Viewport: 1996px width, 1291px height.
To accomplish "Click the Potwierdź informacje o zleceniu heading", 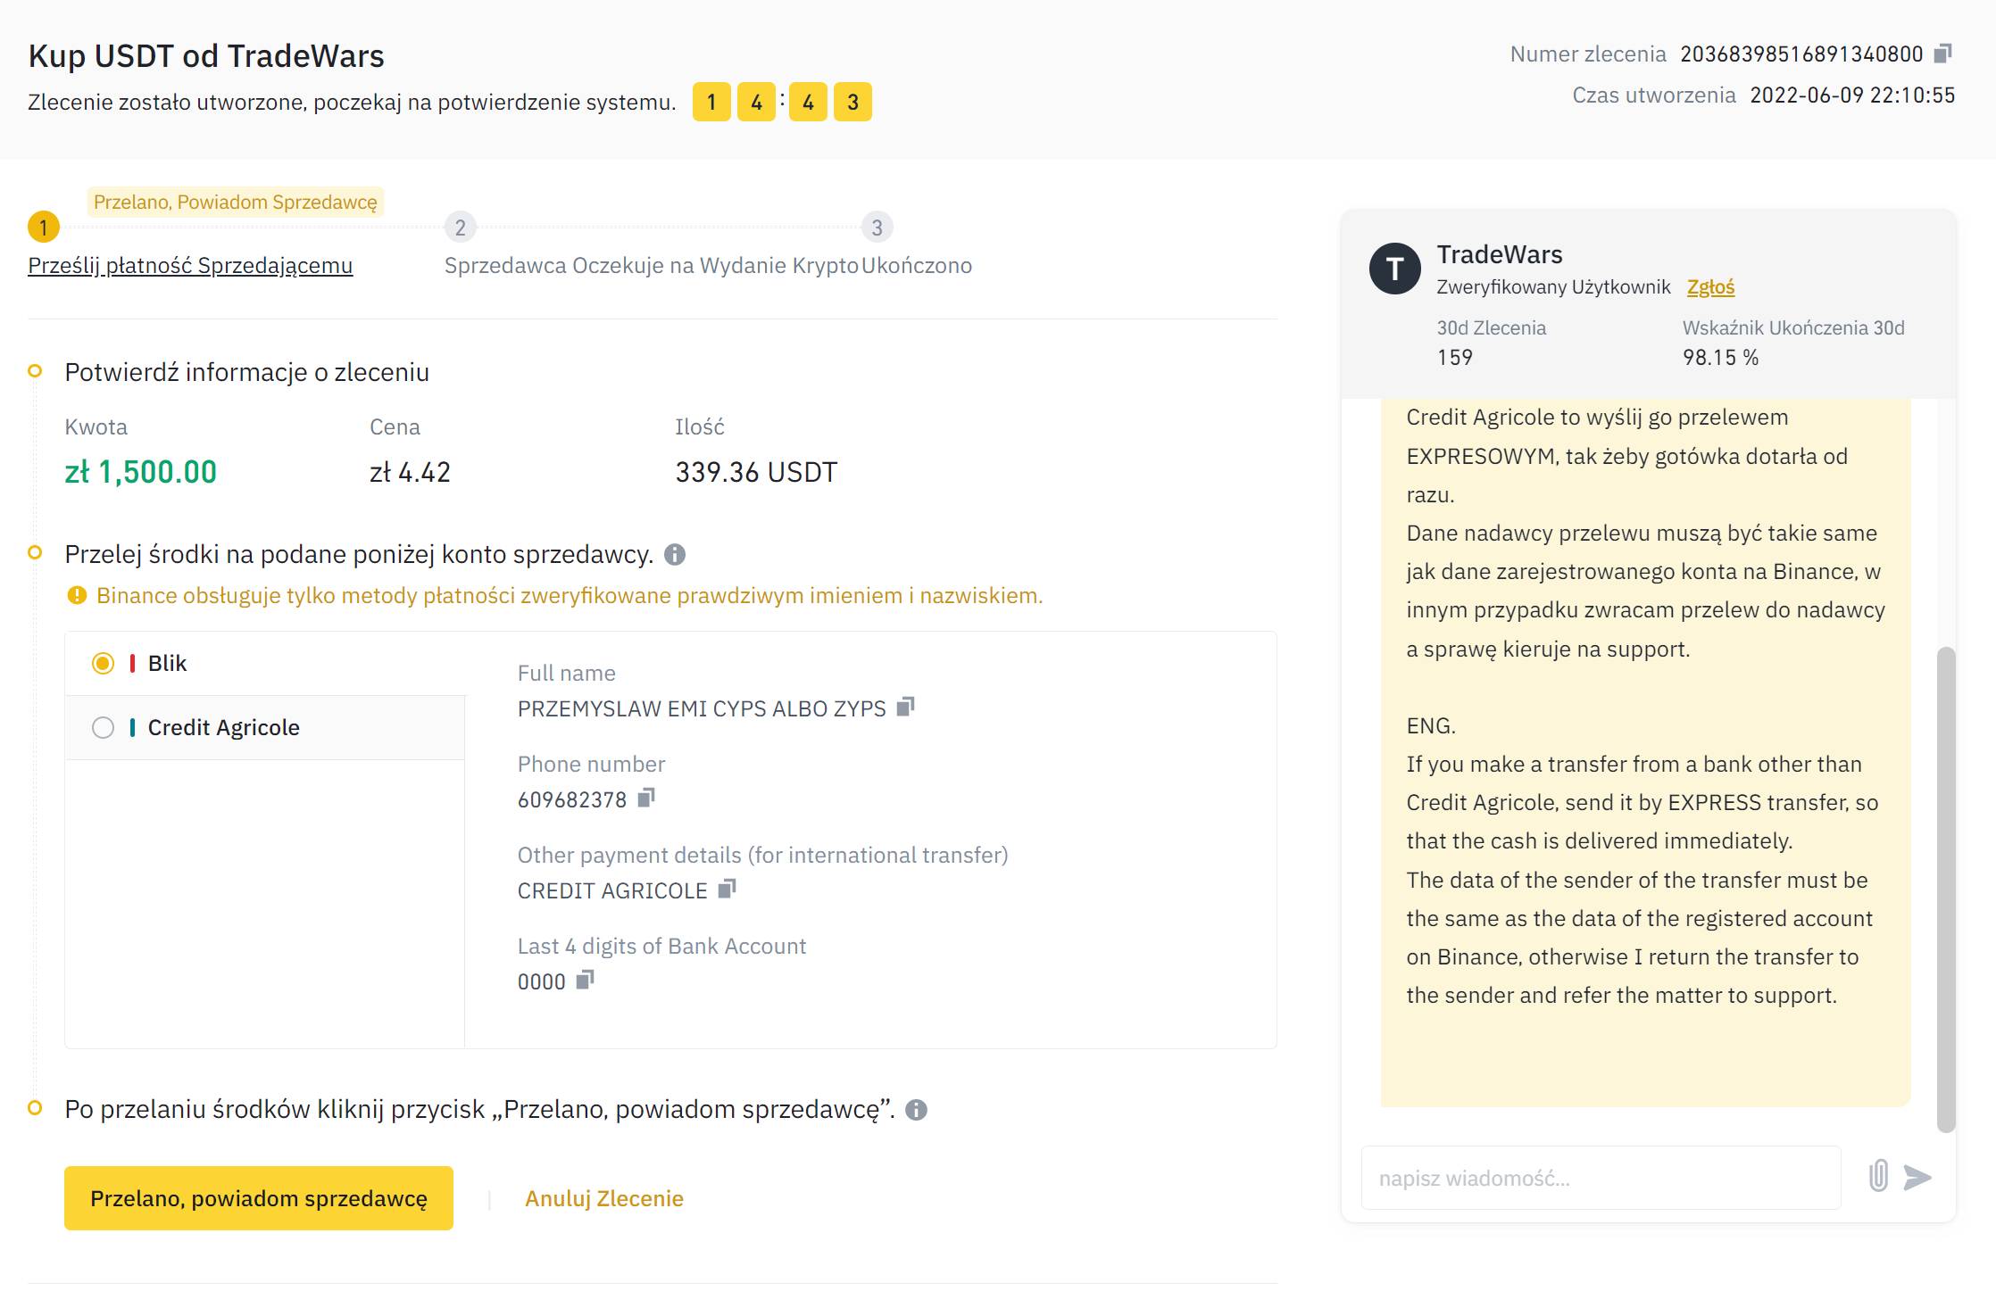I will pyautogui.click(x=246, y=373).
